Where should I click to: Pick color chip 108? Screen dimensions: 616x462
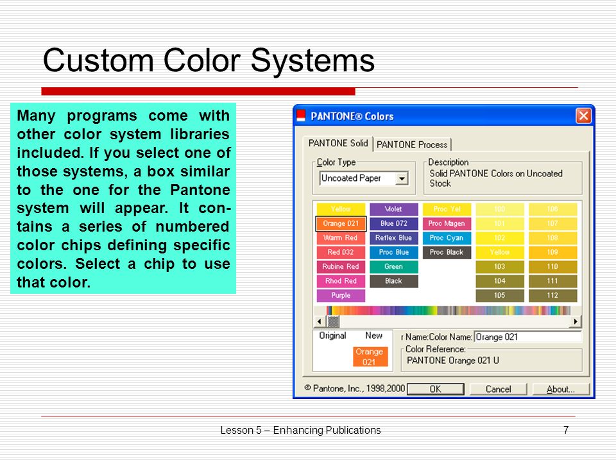[552, 237]
